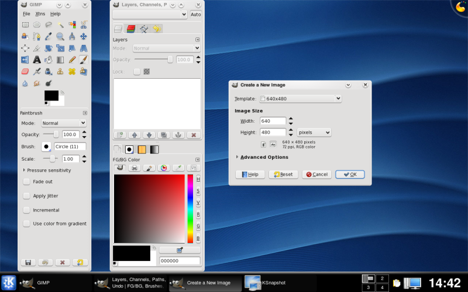Open the Template 640x480 dropdown
Viewport: 468px width, 292px height.
point(300,99)
